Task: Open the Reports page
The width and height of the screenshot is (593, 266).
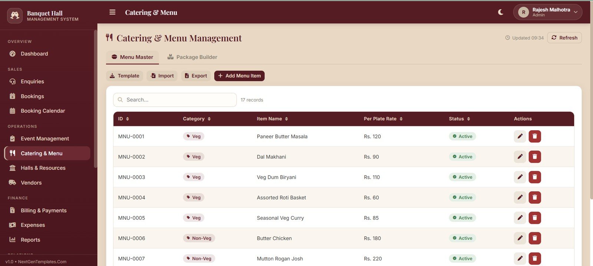Action: point(47,240)
